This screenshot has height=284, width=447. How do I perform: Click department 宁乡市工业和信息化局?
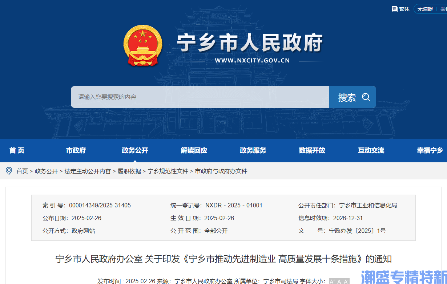(368, 206)
